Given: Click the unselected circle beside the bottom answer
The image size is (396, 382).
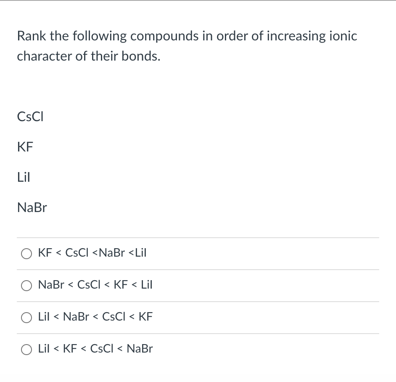Looking at the screenshot, I should [x=26, y=349].
